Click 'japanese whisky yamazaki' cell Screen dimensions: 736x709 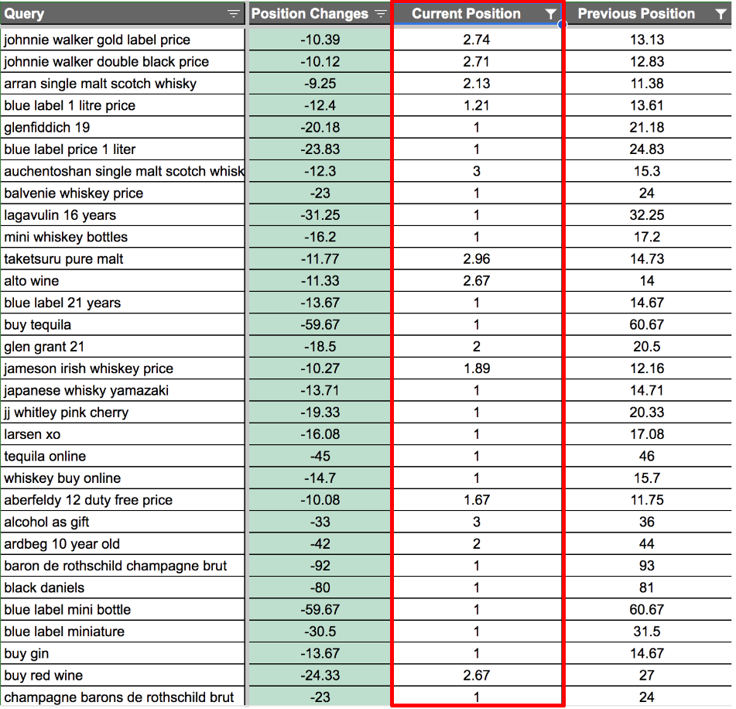pyautogui.click(x=123, y=390)
